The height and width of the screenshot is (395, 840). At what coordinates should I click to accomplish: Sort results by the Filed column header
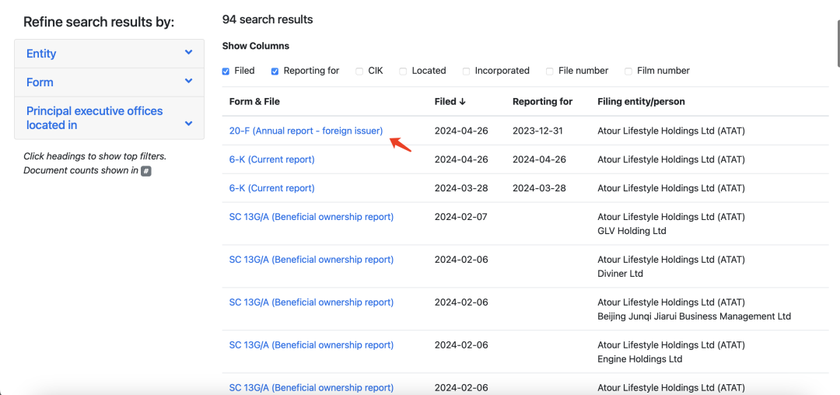click(450, 101)
